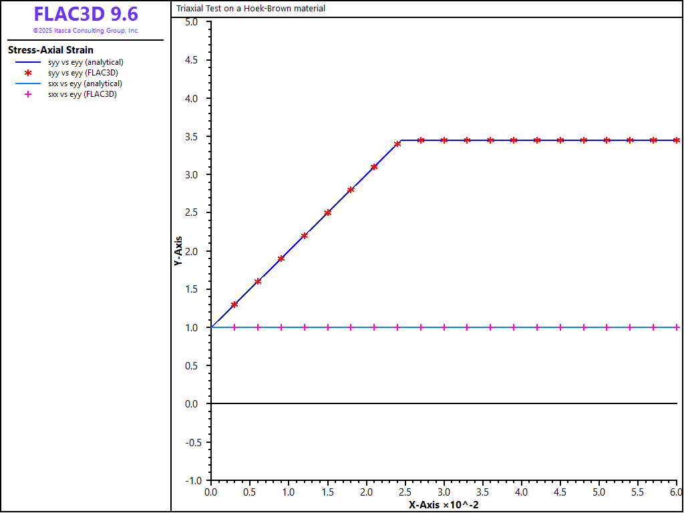684x513 pixels.
Task: Open the Itasca Consulting Group copyright text
Action: coord(85,31)
